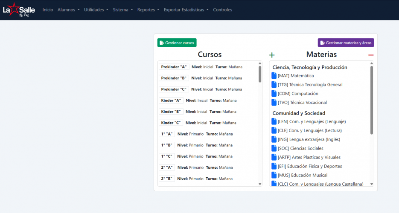Select the Prekinder "A" course
399x213 pixels.
(174, 67)
